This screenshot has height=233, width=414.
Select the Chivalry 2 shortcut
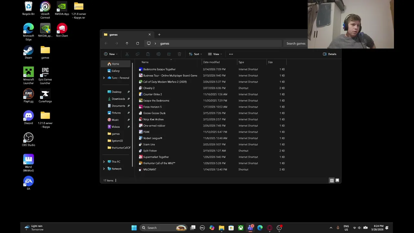pos(149,88)
